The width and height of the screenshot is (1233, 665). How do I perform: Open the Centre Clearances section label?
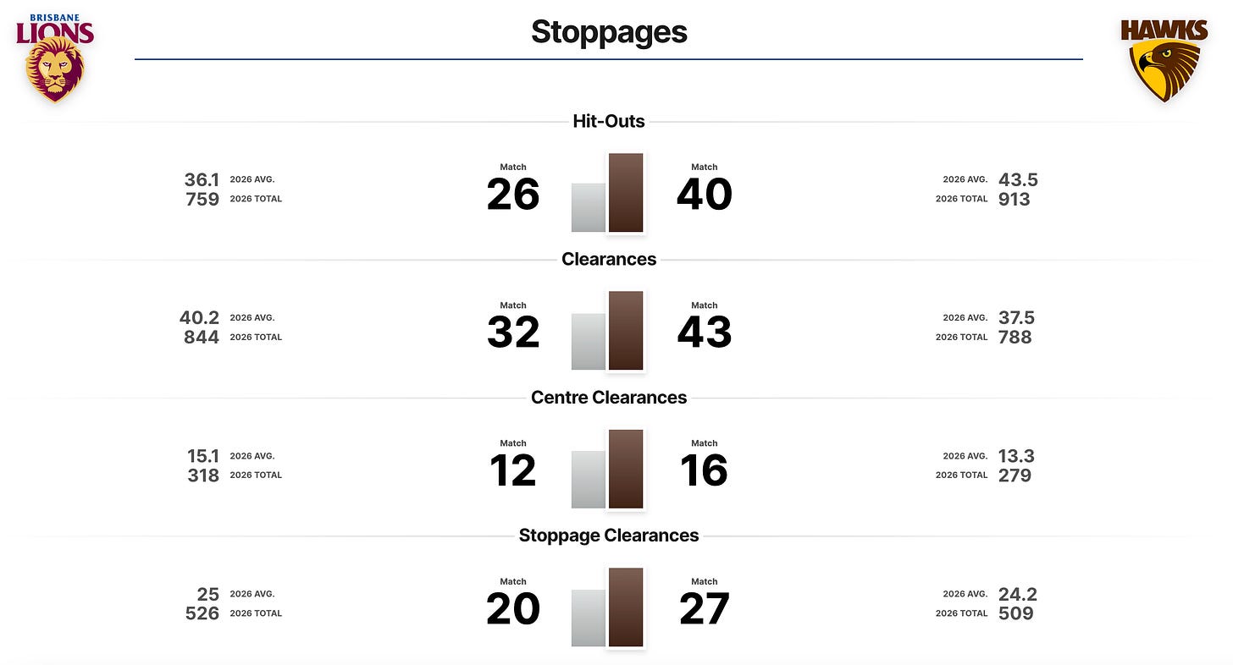(609, 397)
